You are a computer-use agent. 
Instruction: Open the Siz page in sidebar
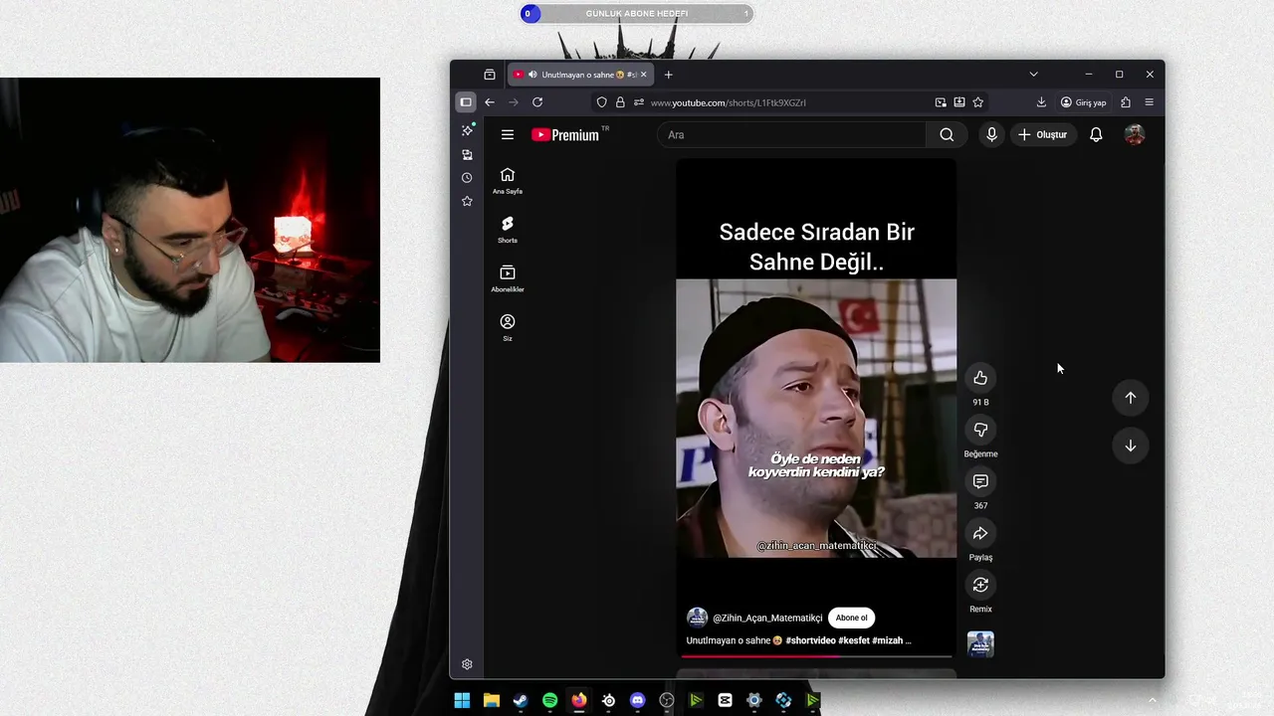[508, 328]
